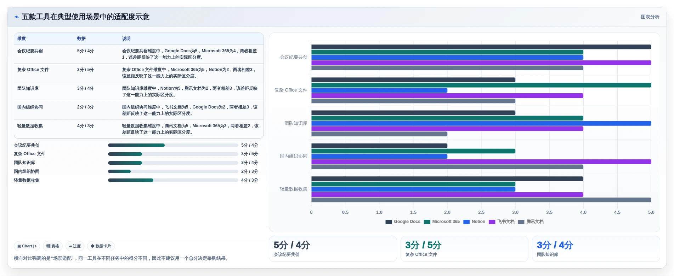Click the 飞书文档 bar for 国内组织协同

(x=481, y=162)
